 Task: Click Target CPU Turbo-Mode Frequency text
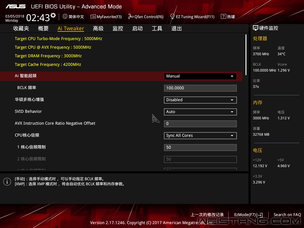58,39
